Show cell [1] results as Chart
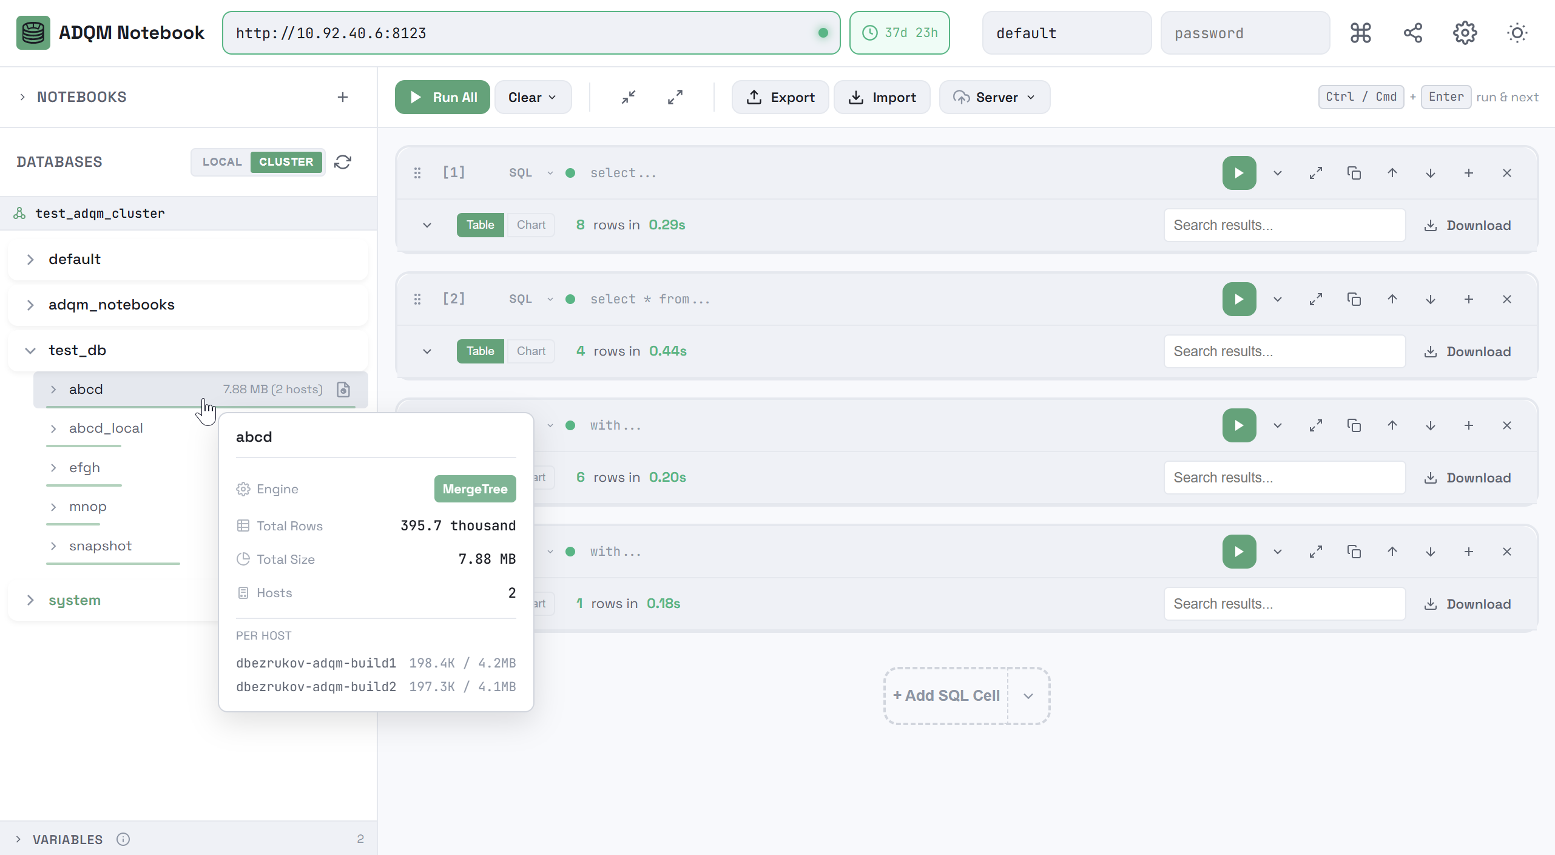Viewport: 1555px width, 855px height. pos(530,225)
